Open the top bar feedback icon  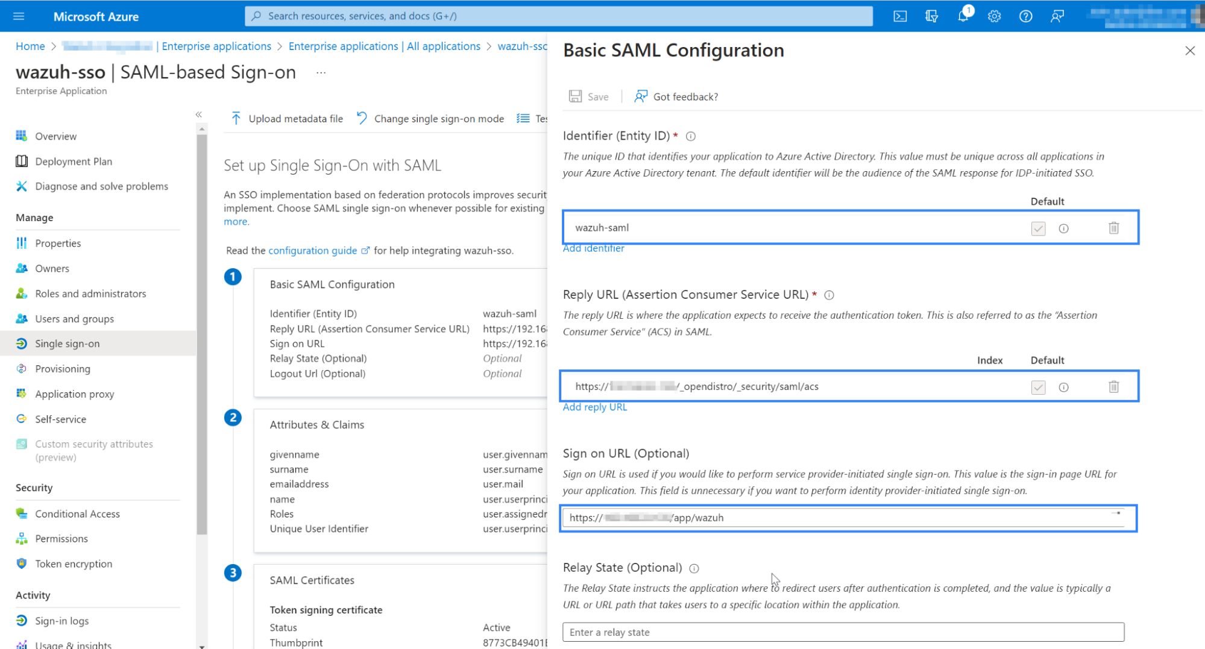[x=1057, y=16]
